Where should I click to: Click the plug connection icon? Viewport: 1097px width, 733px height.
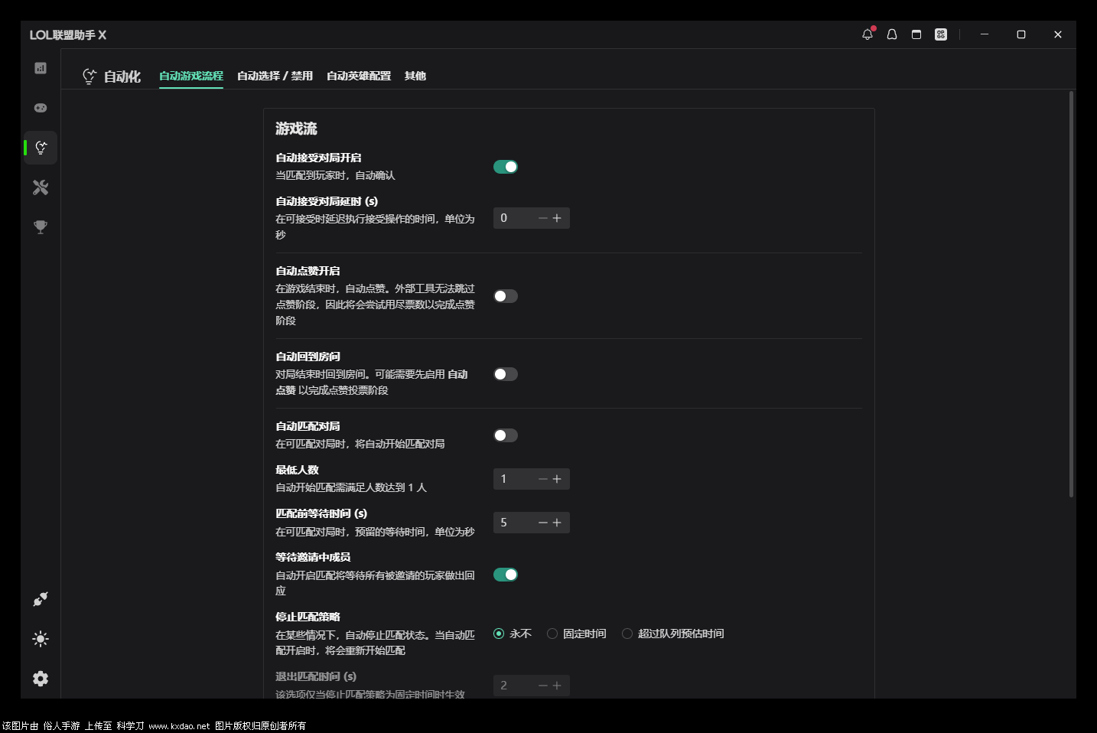pyautogui.click(x=41, y=599)
